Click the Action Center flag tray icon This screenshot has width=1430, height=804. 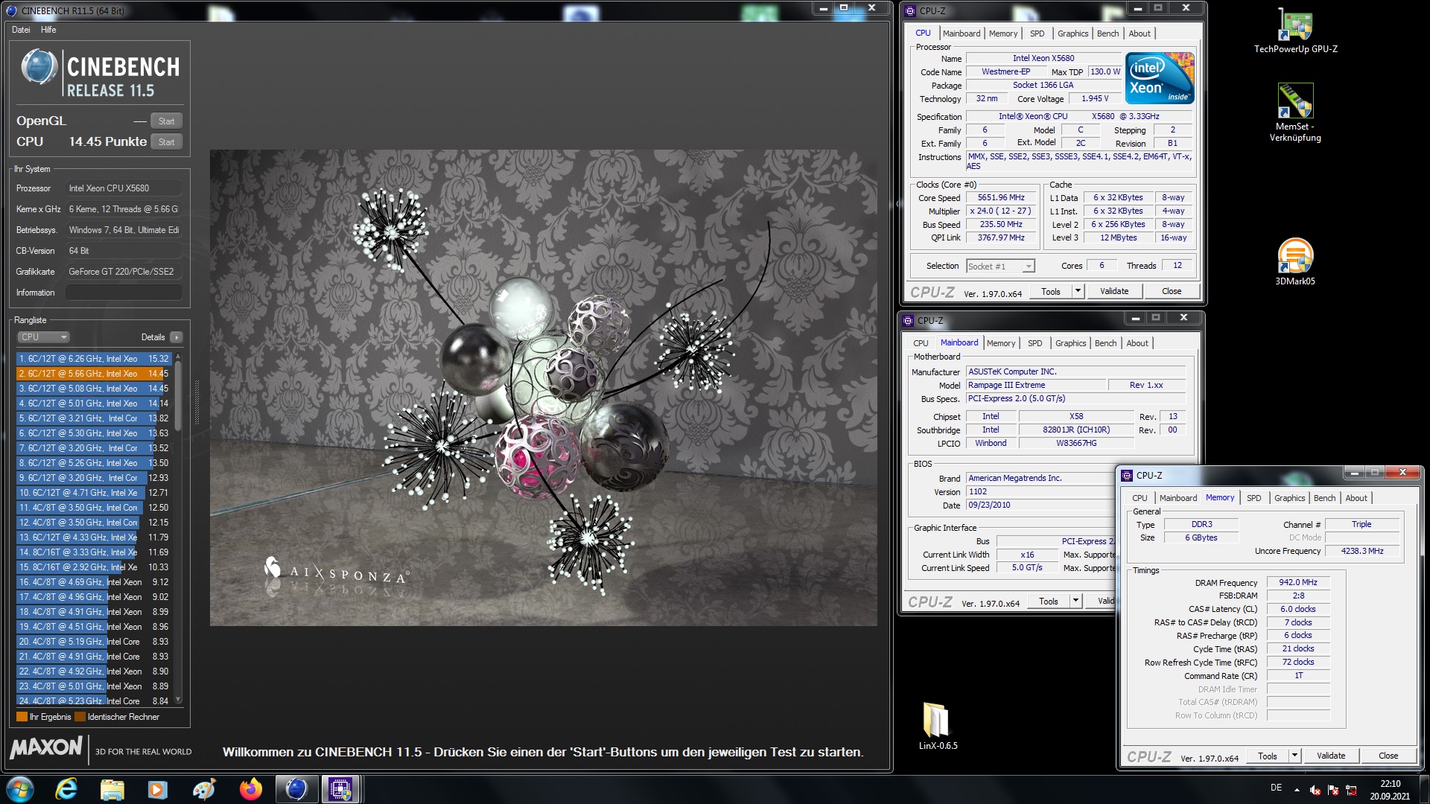[1332, 790]
